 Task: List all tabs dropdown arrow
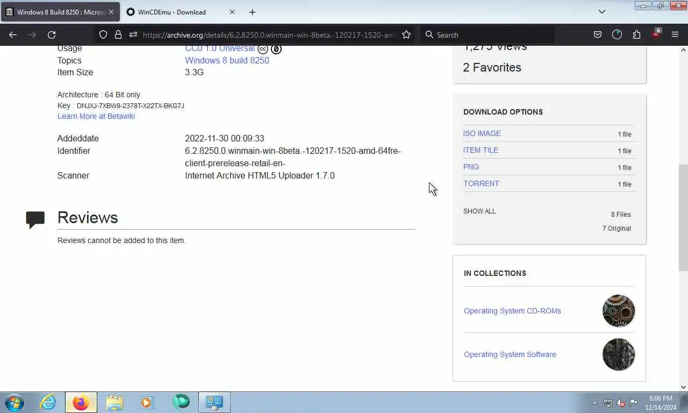tap(602, 12)
